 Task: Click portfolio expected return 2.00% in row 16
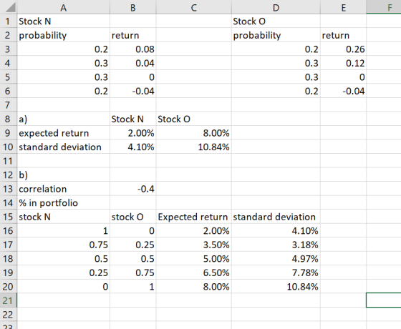coord(194,230)
